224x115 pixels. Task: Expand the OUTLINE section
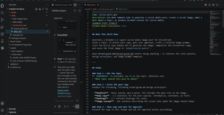click(x=28, y=109)
